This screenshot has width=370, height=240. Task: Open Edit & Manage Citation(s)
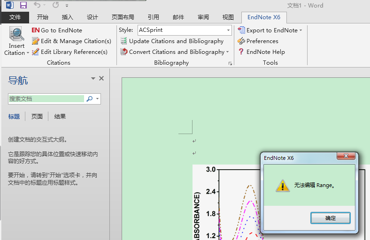(x=76, y=41)
